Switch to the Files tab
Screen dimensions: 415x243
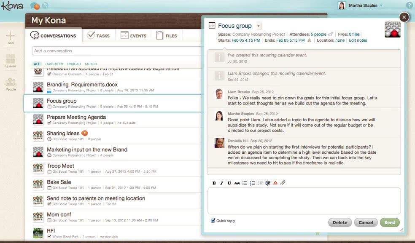click(x=167, y=35)
